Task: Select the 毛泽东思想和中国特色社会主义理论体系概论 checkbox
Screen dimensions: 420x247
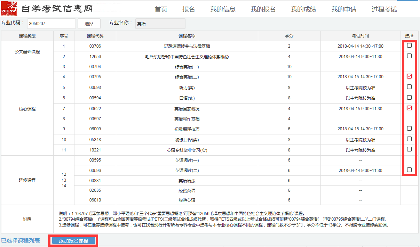Action: point(410,56)
